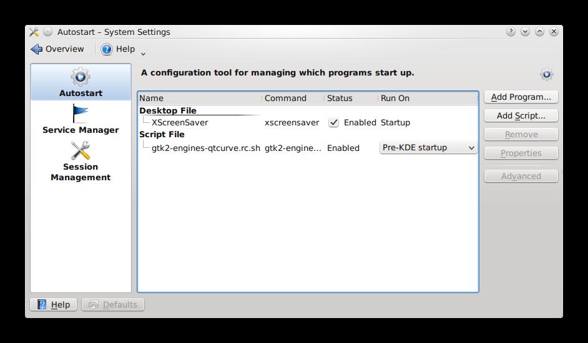Click the gear icon at top right
The width and height of the screenshot is (588, 343).
click(546, 74)
